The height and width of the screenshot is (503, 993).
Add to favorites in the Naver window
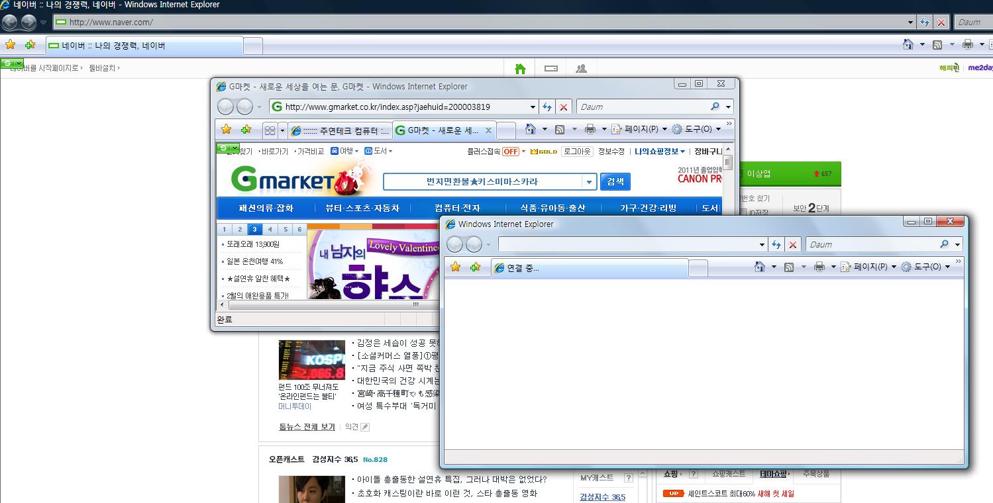click(x=30, y=45)
